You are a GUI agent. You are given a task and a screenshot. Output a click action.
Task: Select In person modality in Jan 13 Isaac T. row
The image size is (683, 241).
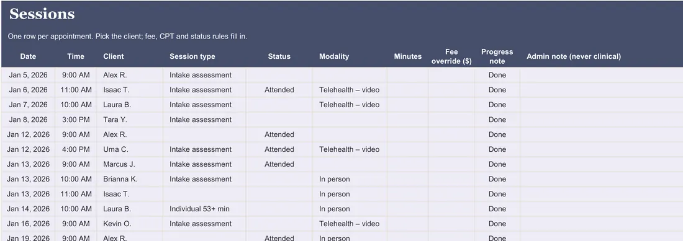tap(350, 194)
